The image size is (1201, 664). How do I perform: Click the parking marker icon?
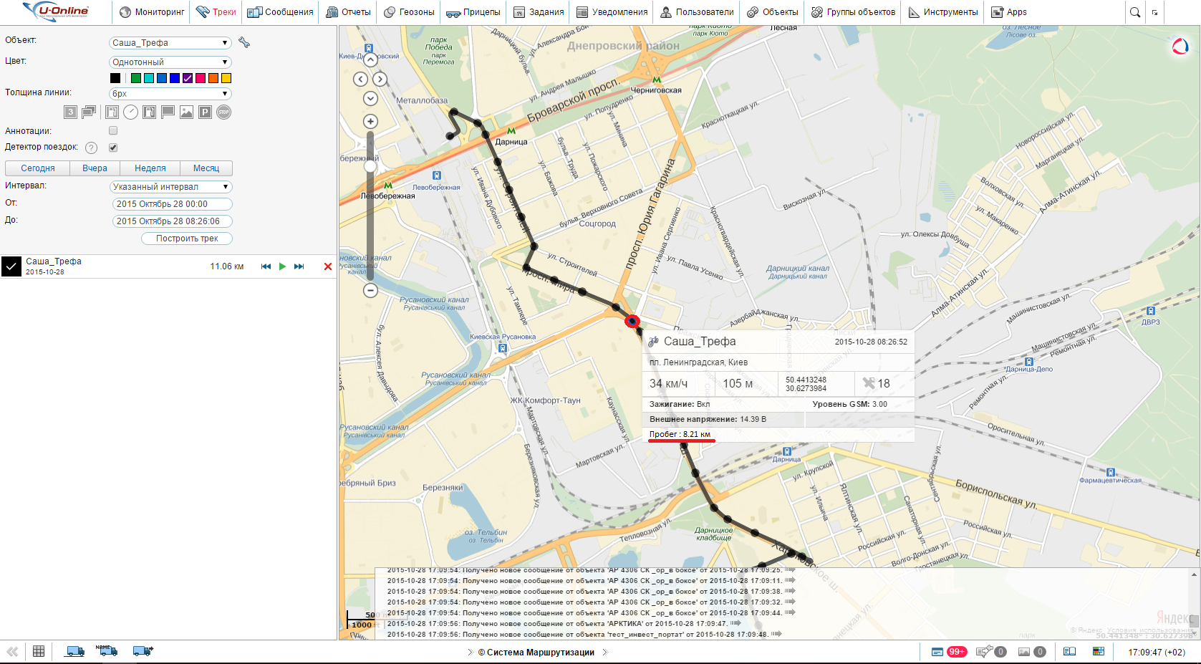tap(205, 112)
